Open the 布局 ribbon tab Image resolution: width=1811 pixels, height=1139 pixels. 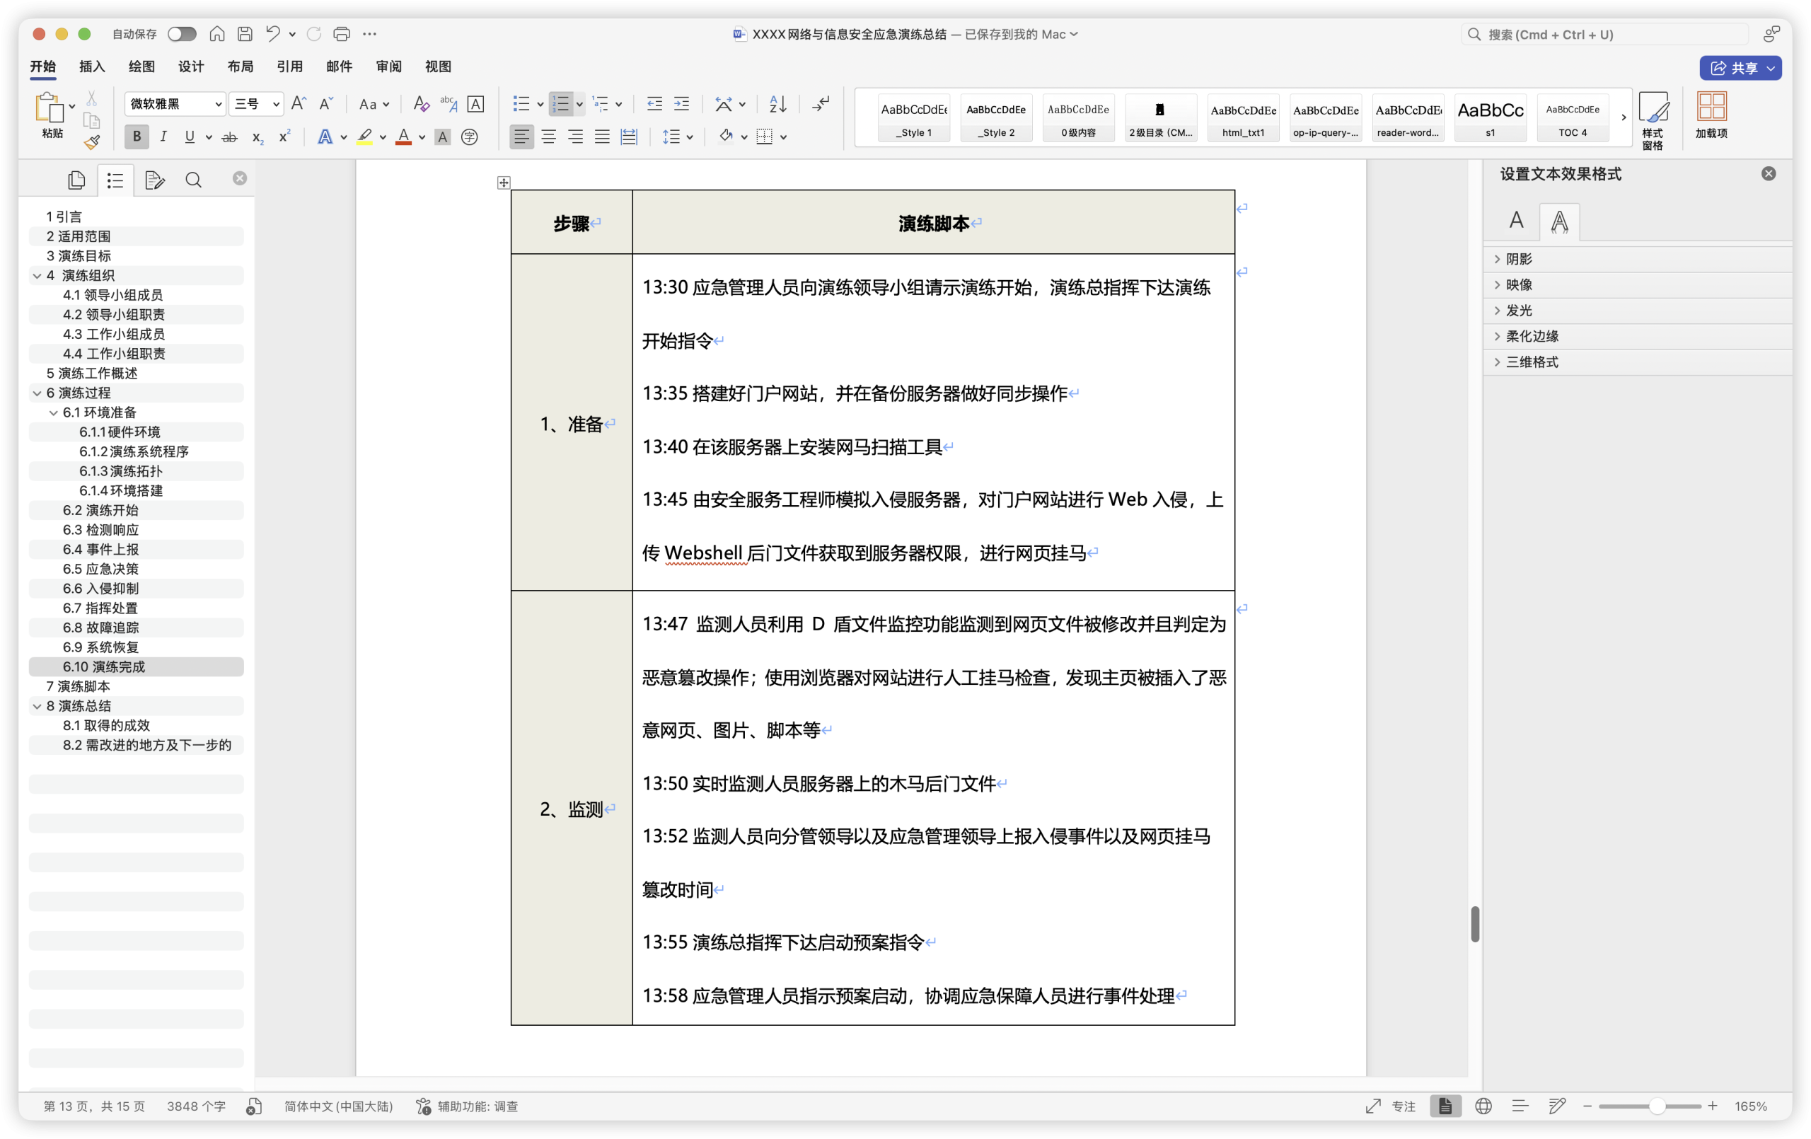(x=240, y=67)
